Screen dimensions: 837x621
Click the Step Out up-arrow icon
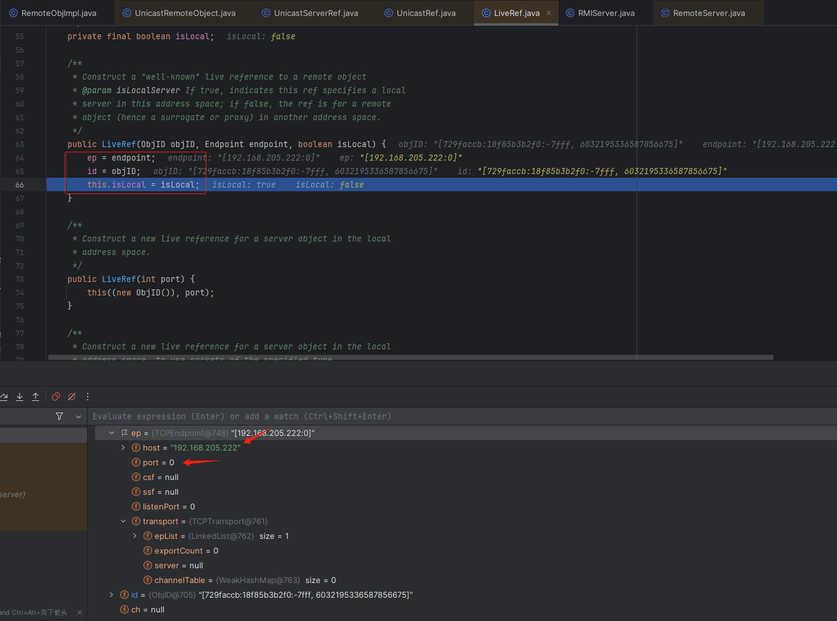[x=36, y=397]
